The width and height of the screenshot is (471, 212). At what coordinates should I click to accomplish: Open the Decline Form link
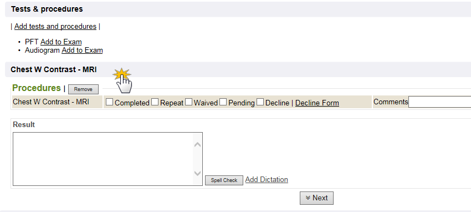[x=317, y=103]
